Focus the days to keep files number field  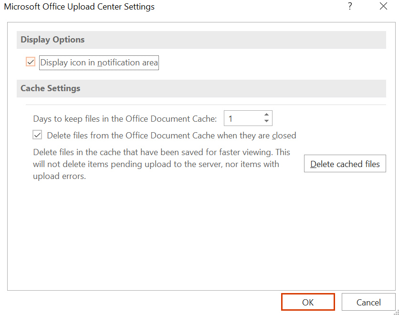coord(244,118)
